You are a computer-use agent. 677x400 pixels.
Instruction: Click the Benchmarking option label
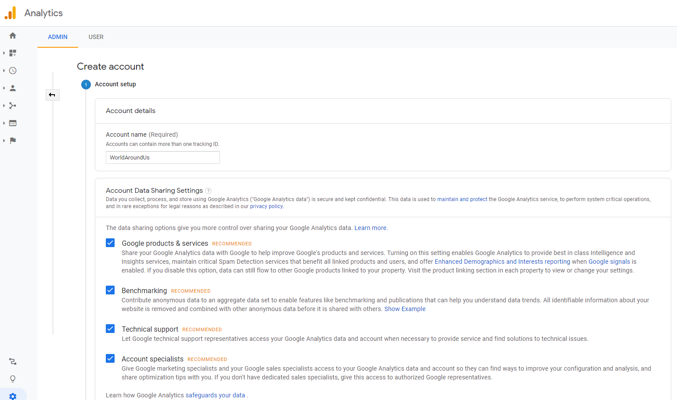pos(144,291)
